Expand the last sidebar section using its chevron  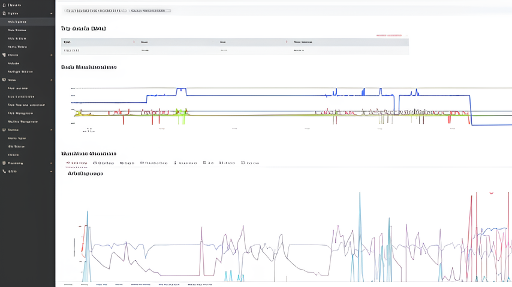(x=52, y=171)
